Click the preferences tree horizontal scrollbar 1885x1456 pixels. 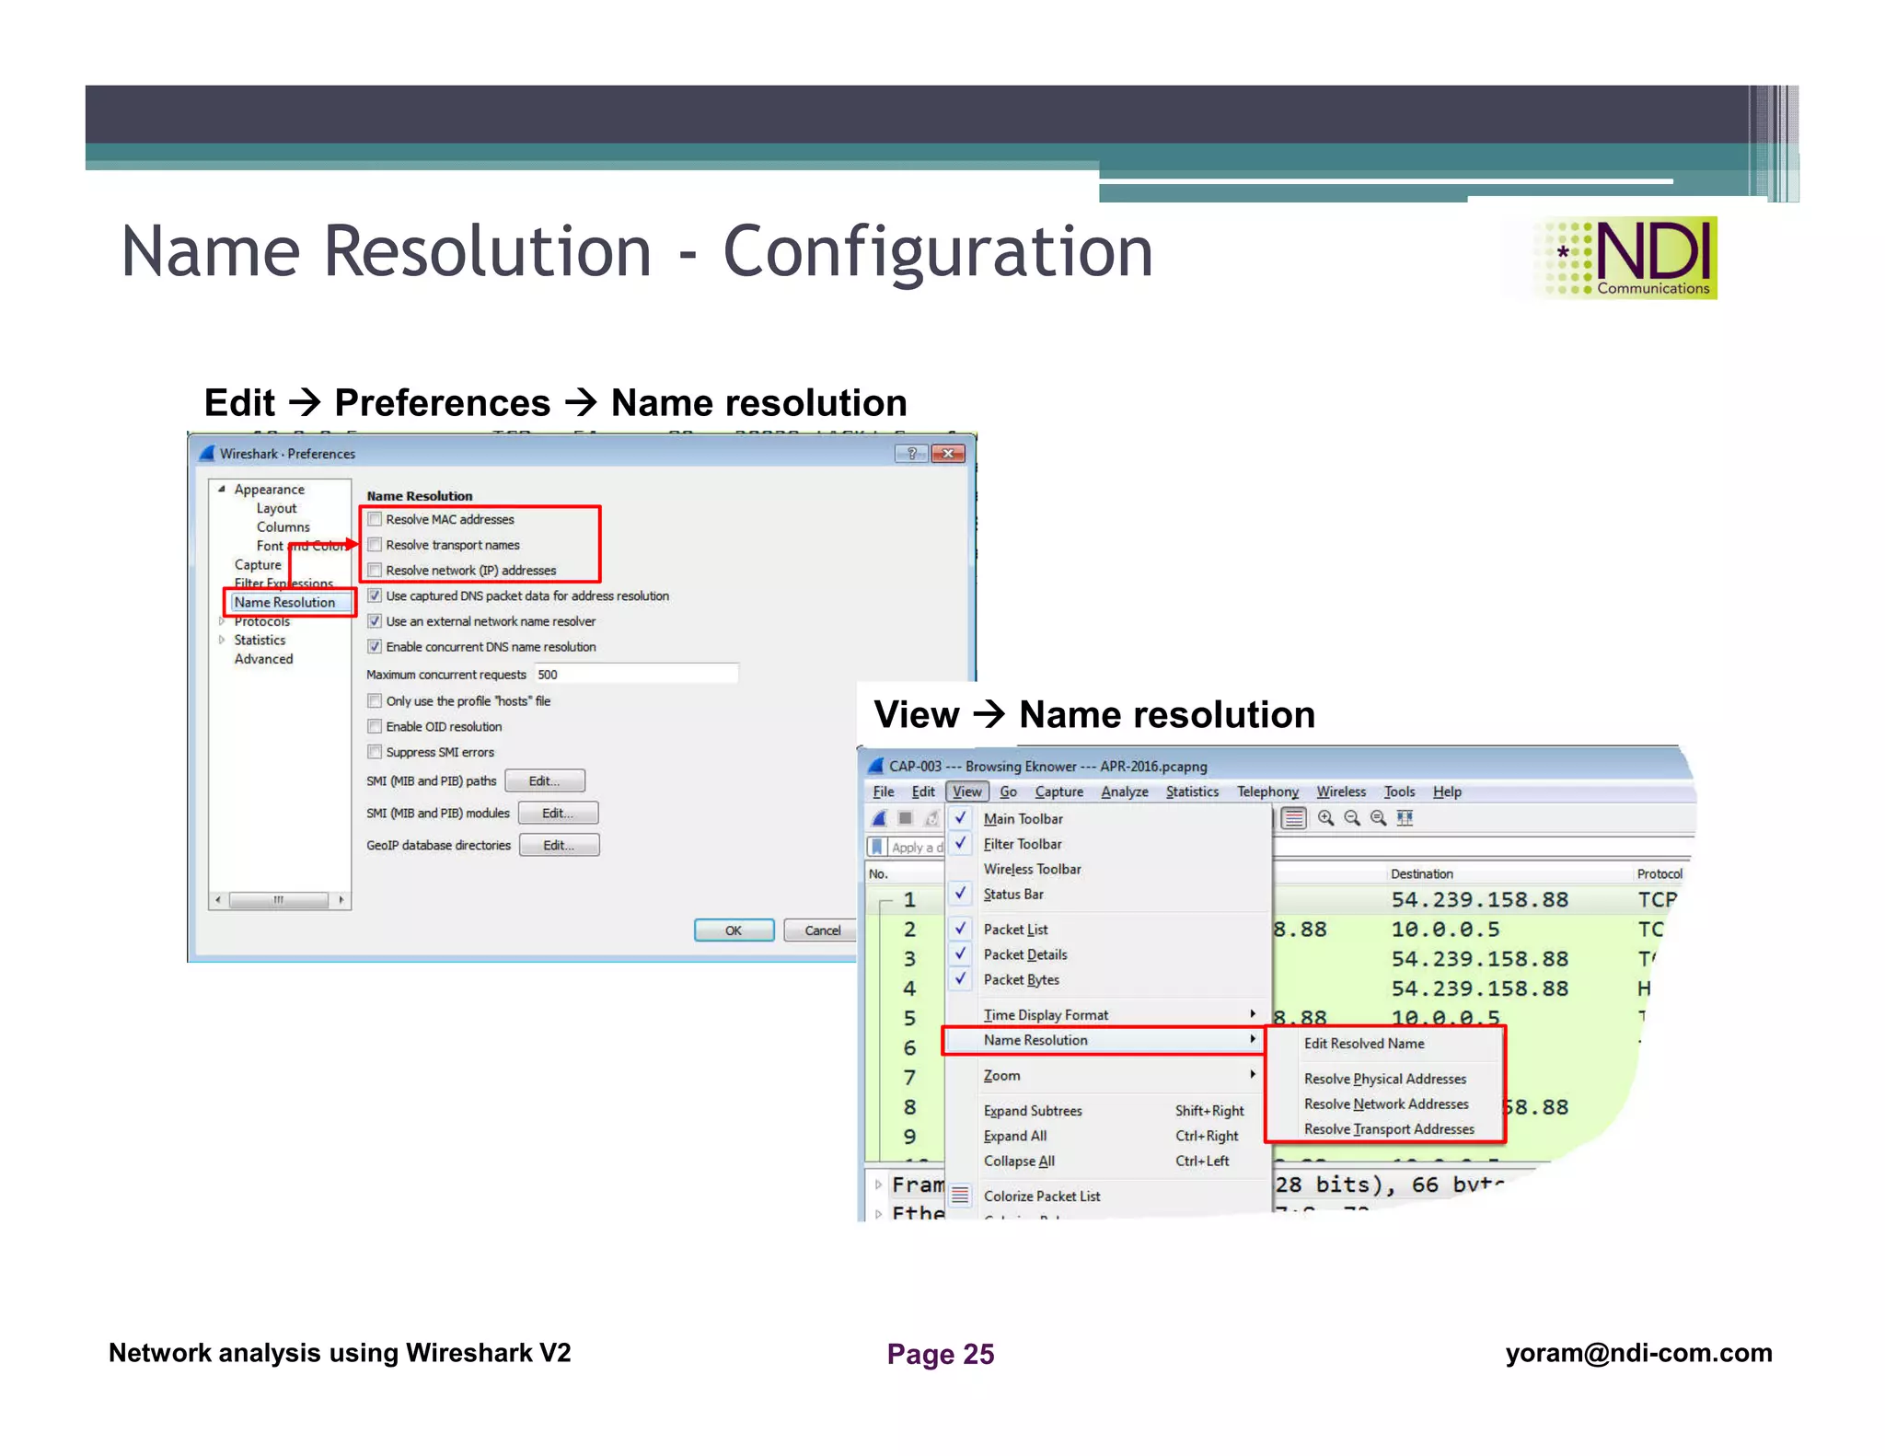279,900
